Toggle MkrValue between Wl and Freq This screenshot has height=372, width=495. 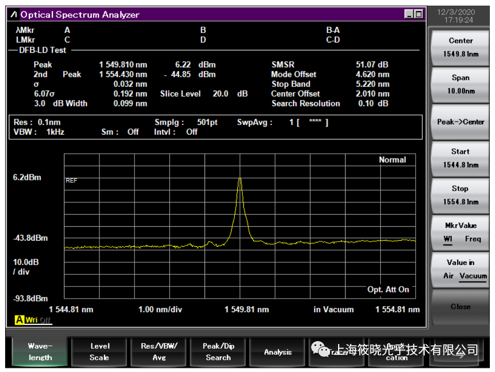460,232
